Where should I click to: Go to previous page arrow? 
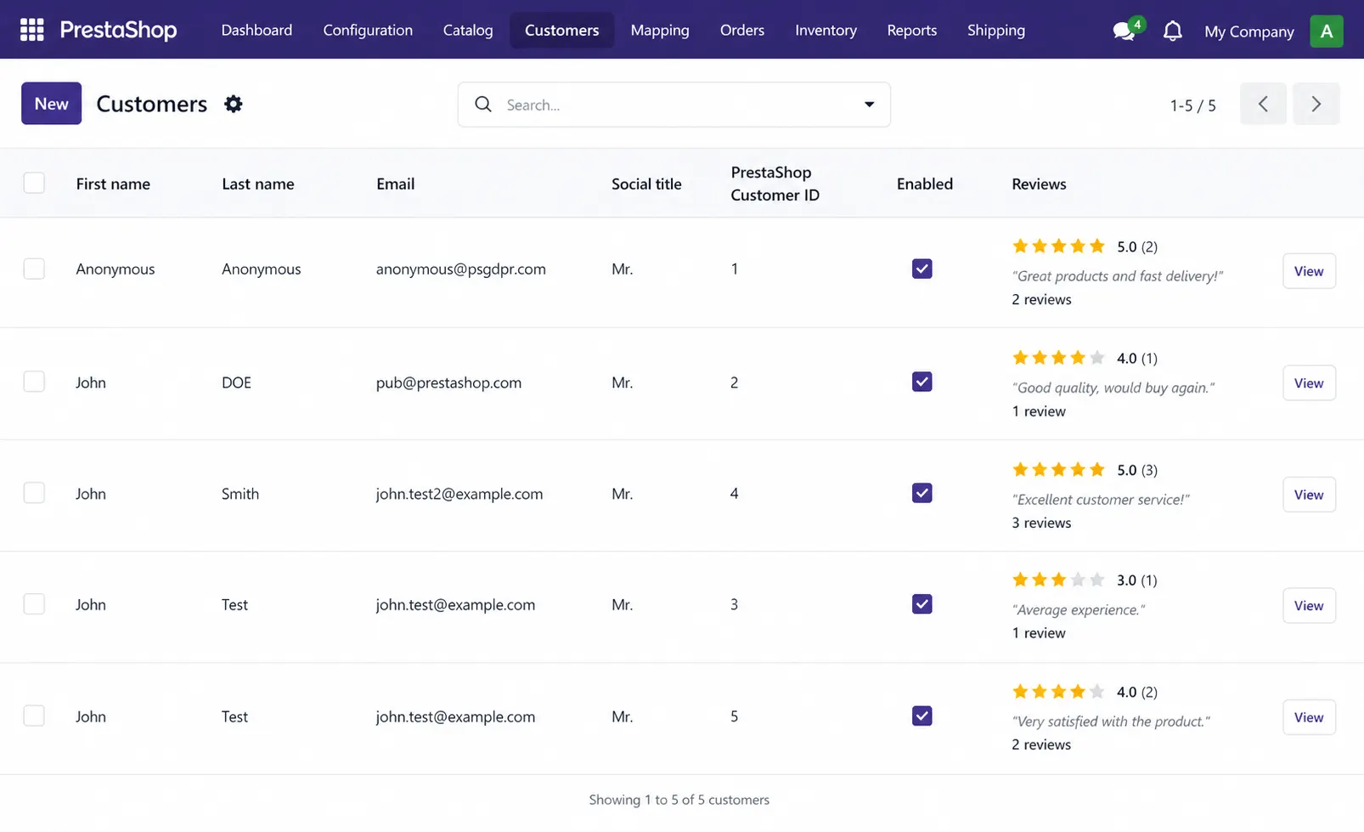coord(1263,104)
